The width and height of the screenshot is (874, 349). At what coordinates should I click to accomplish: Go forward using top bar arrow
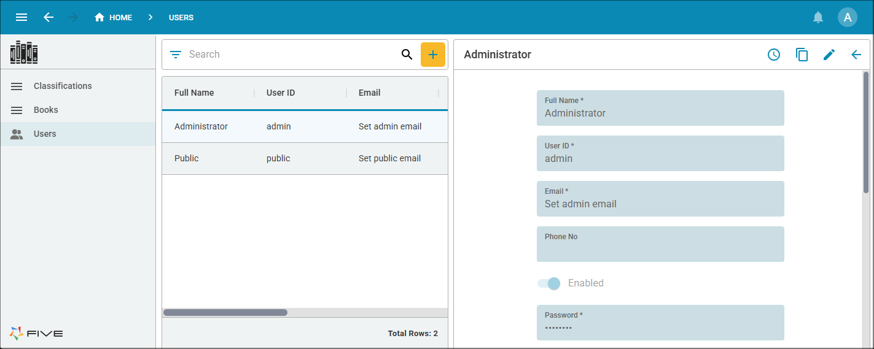pos(73,17)
